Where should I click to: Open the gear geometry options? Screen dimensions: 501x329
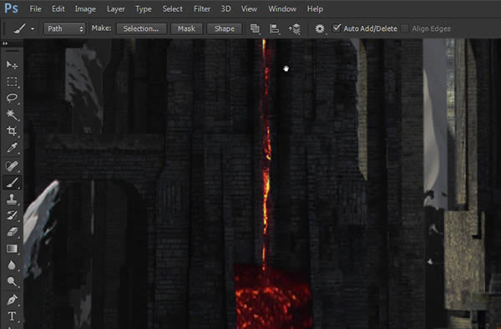[x=320, y=28]
